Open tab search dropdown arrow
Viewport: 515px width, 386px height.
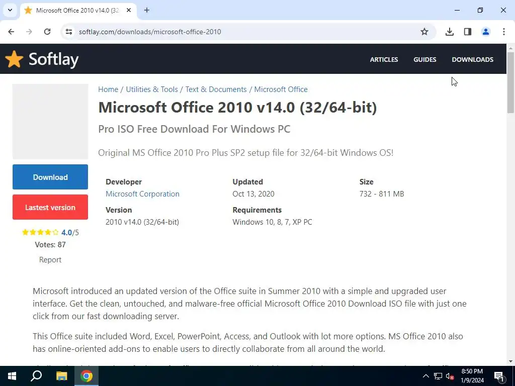(10, 10)
